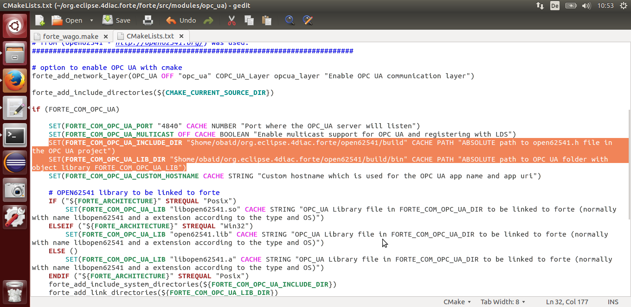The width and height of the screenshot is (631, 307).
Task: Open a file using the Open button
Action: [67, 20]
